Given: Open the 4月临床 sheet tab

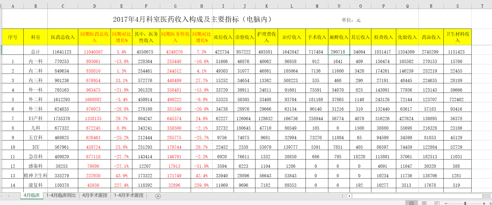Looking at the screenshot, I should click(x=32, y=195).
